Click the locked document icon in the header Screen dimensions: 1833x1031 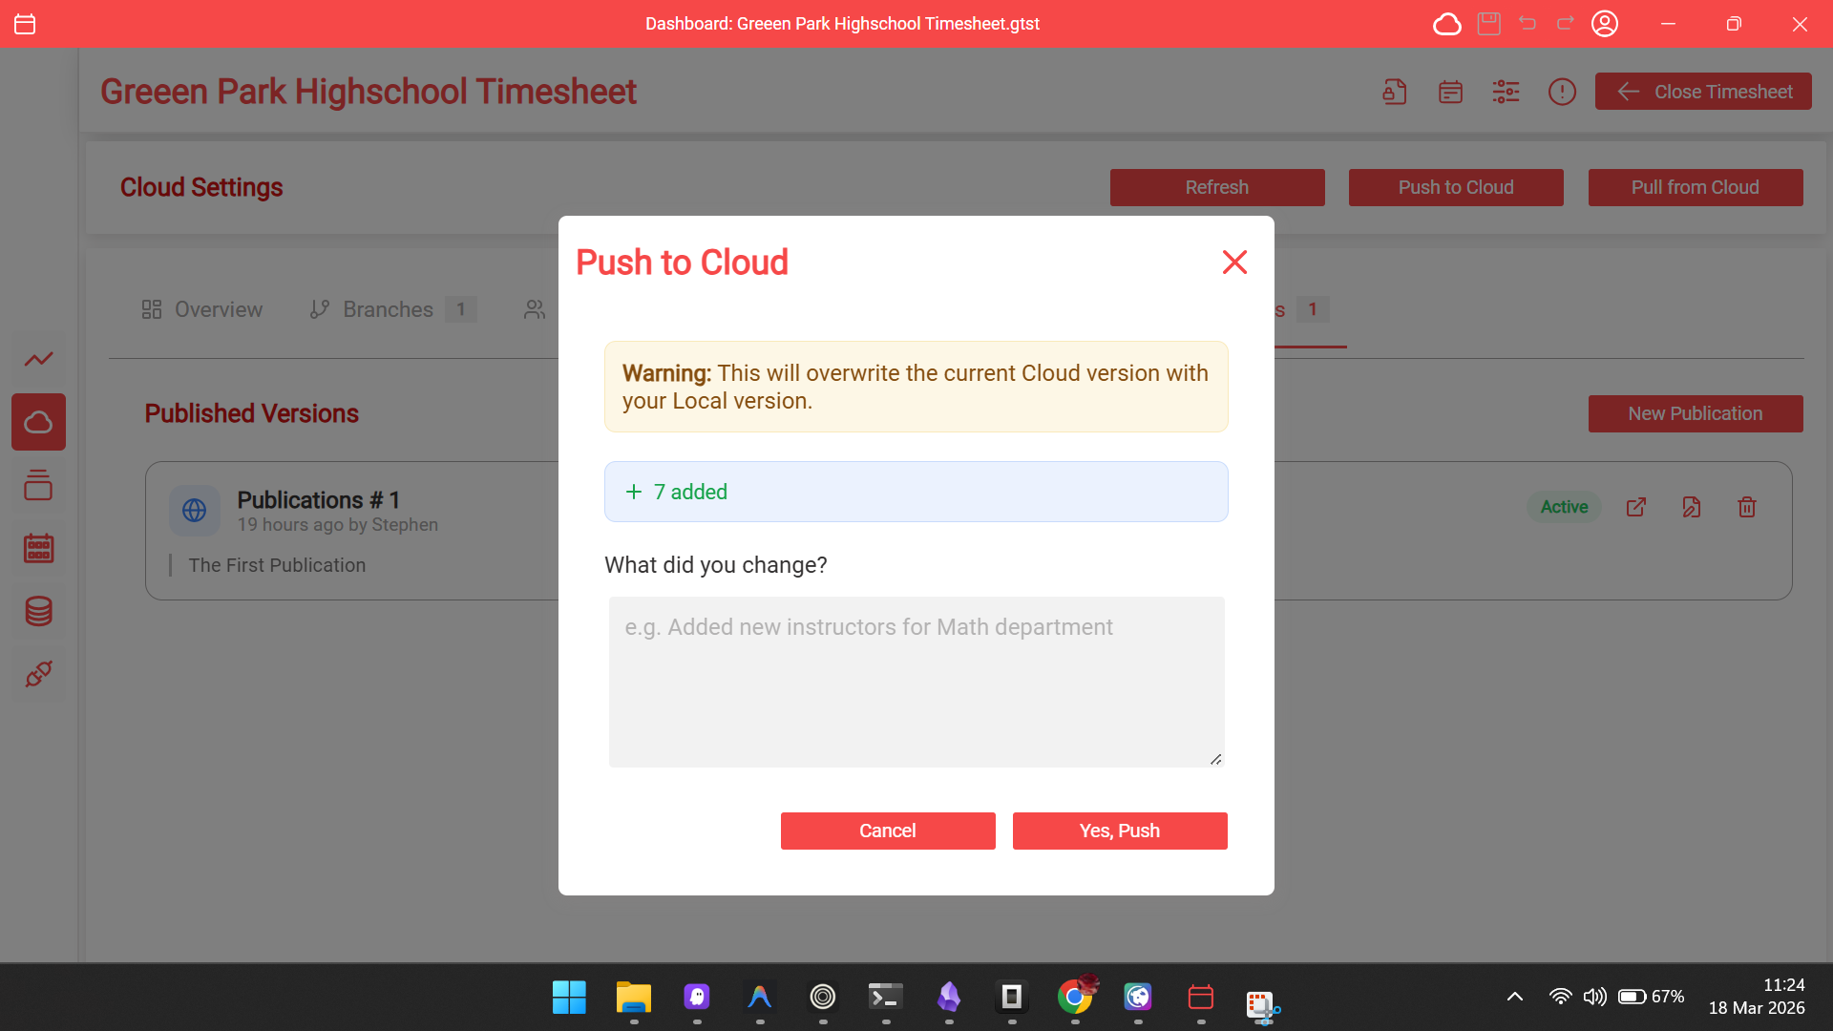(x=1393, y=92)
